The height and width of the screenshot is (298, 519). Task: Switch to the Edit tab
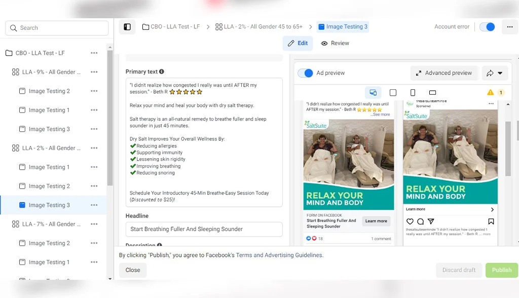click(x=298, y=44)
